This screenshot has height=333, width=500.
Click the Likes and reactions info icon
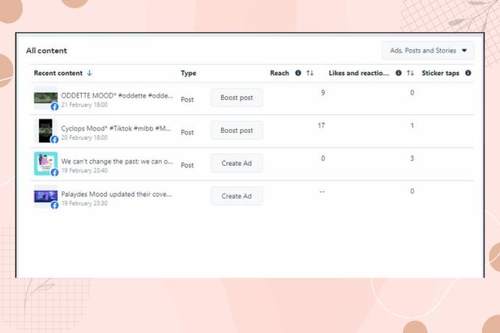[398, 73]
